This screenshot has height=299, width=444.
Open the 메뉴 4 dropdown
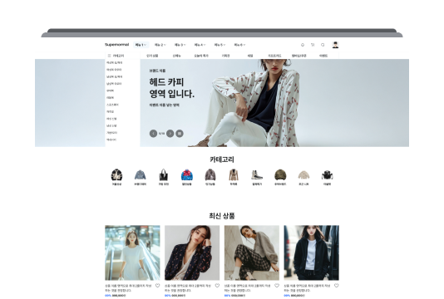pyautogui.click(x=200, y=45)
